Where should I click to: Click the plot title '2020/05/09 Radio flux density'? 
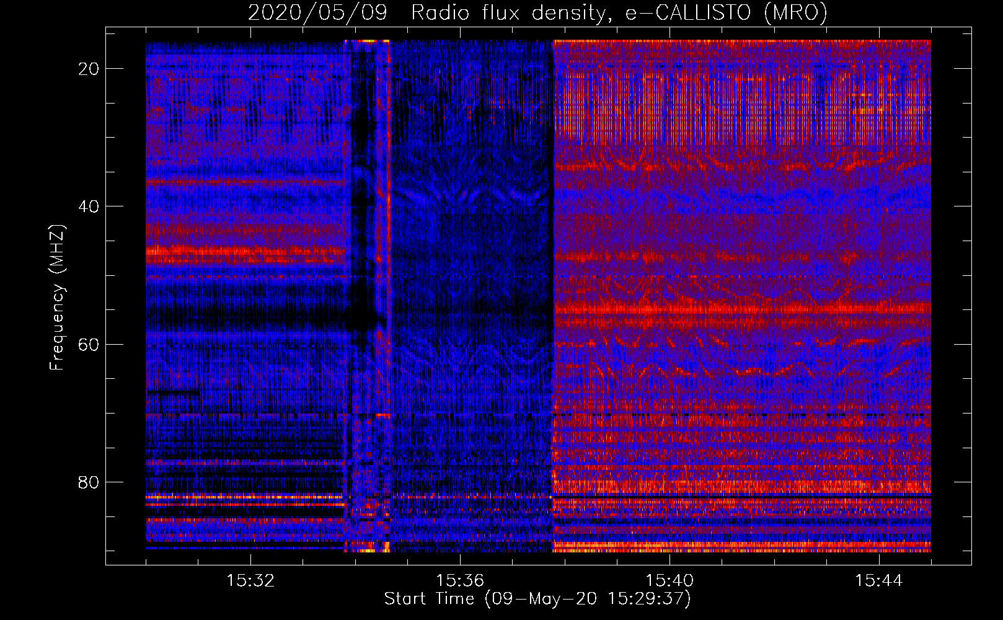(537, 12)
